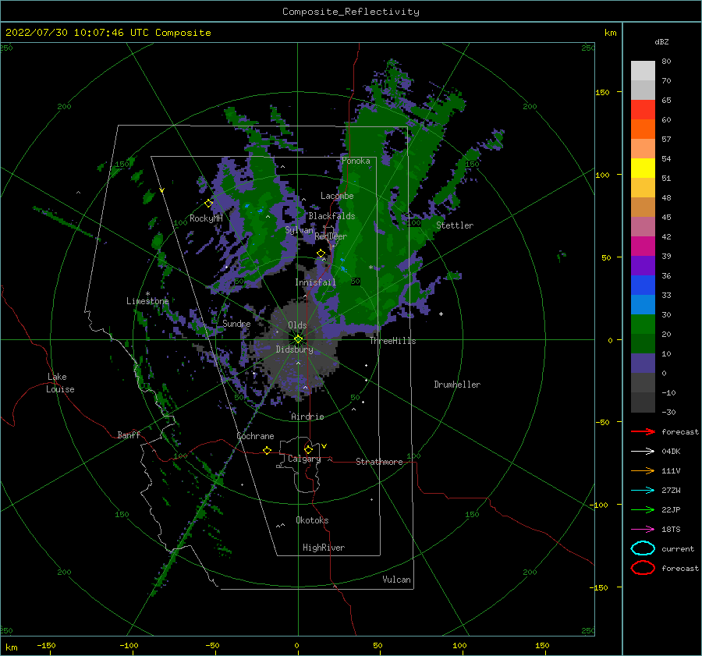The height and width of the screenshot is (656, 702).
Task: Click the HighRiver label
Action: coord(324,548)
